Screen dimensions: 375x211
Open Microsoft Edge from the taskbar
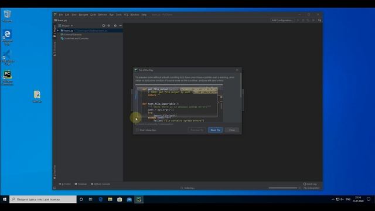coord(100,199)
